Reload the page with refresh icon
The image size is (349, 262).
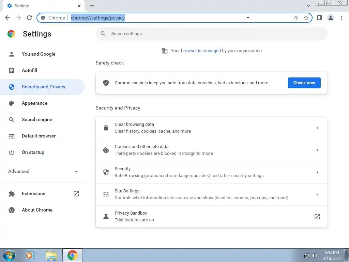29,18
